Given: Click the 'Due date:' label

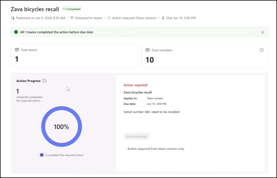Looking at the screenshot, I should 130,104.
